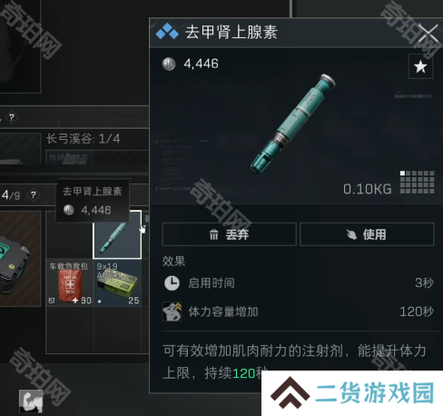Screen dimensions: 443x416
Task: Click the coin icon beside 4,446 in details
Action: [x=169, y=64]
